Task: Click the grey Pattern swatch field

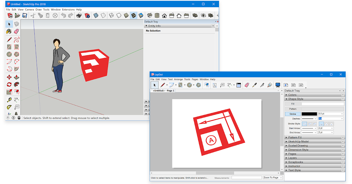Action: 323,109
